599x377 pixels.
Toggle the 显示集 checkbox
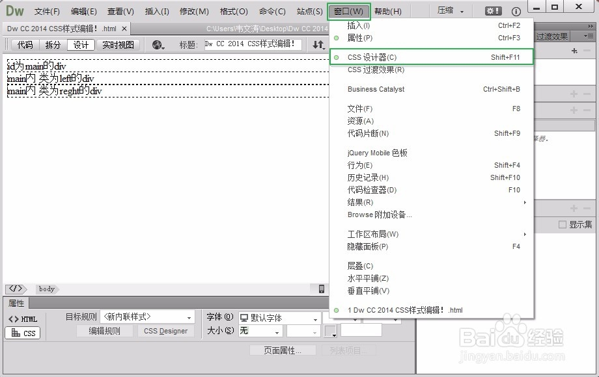[563, 224]
